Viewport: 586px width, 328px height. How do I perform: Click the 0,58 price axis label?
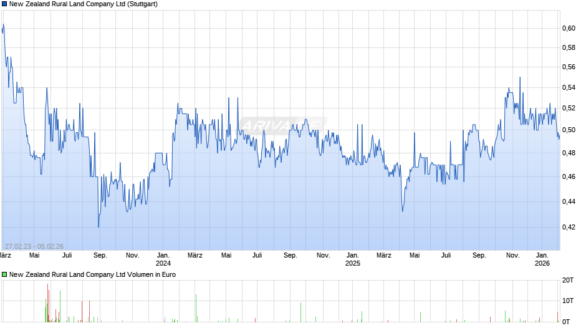click(569, 48)
